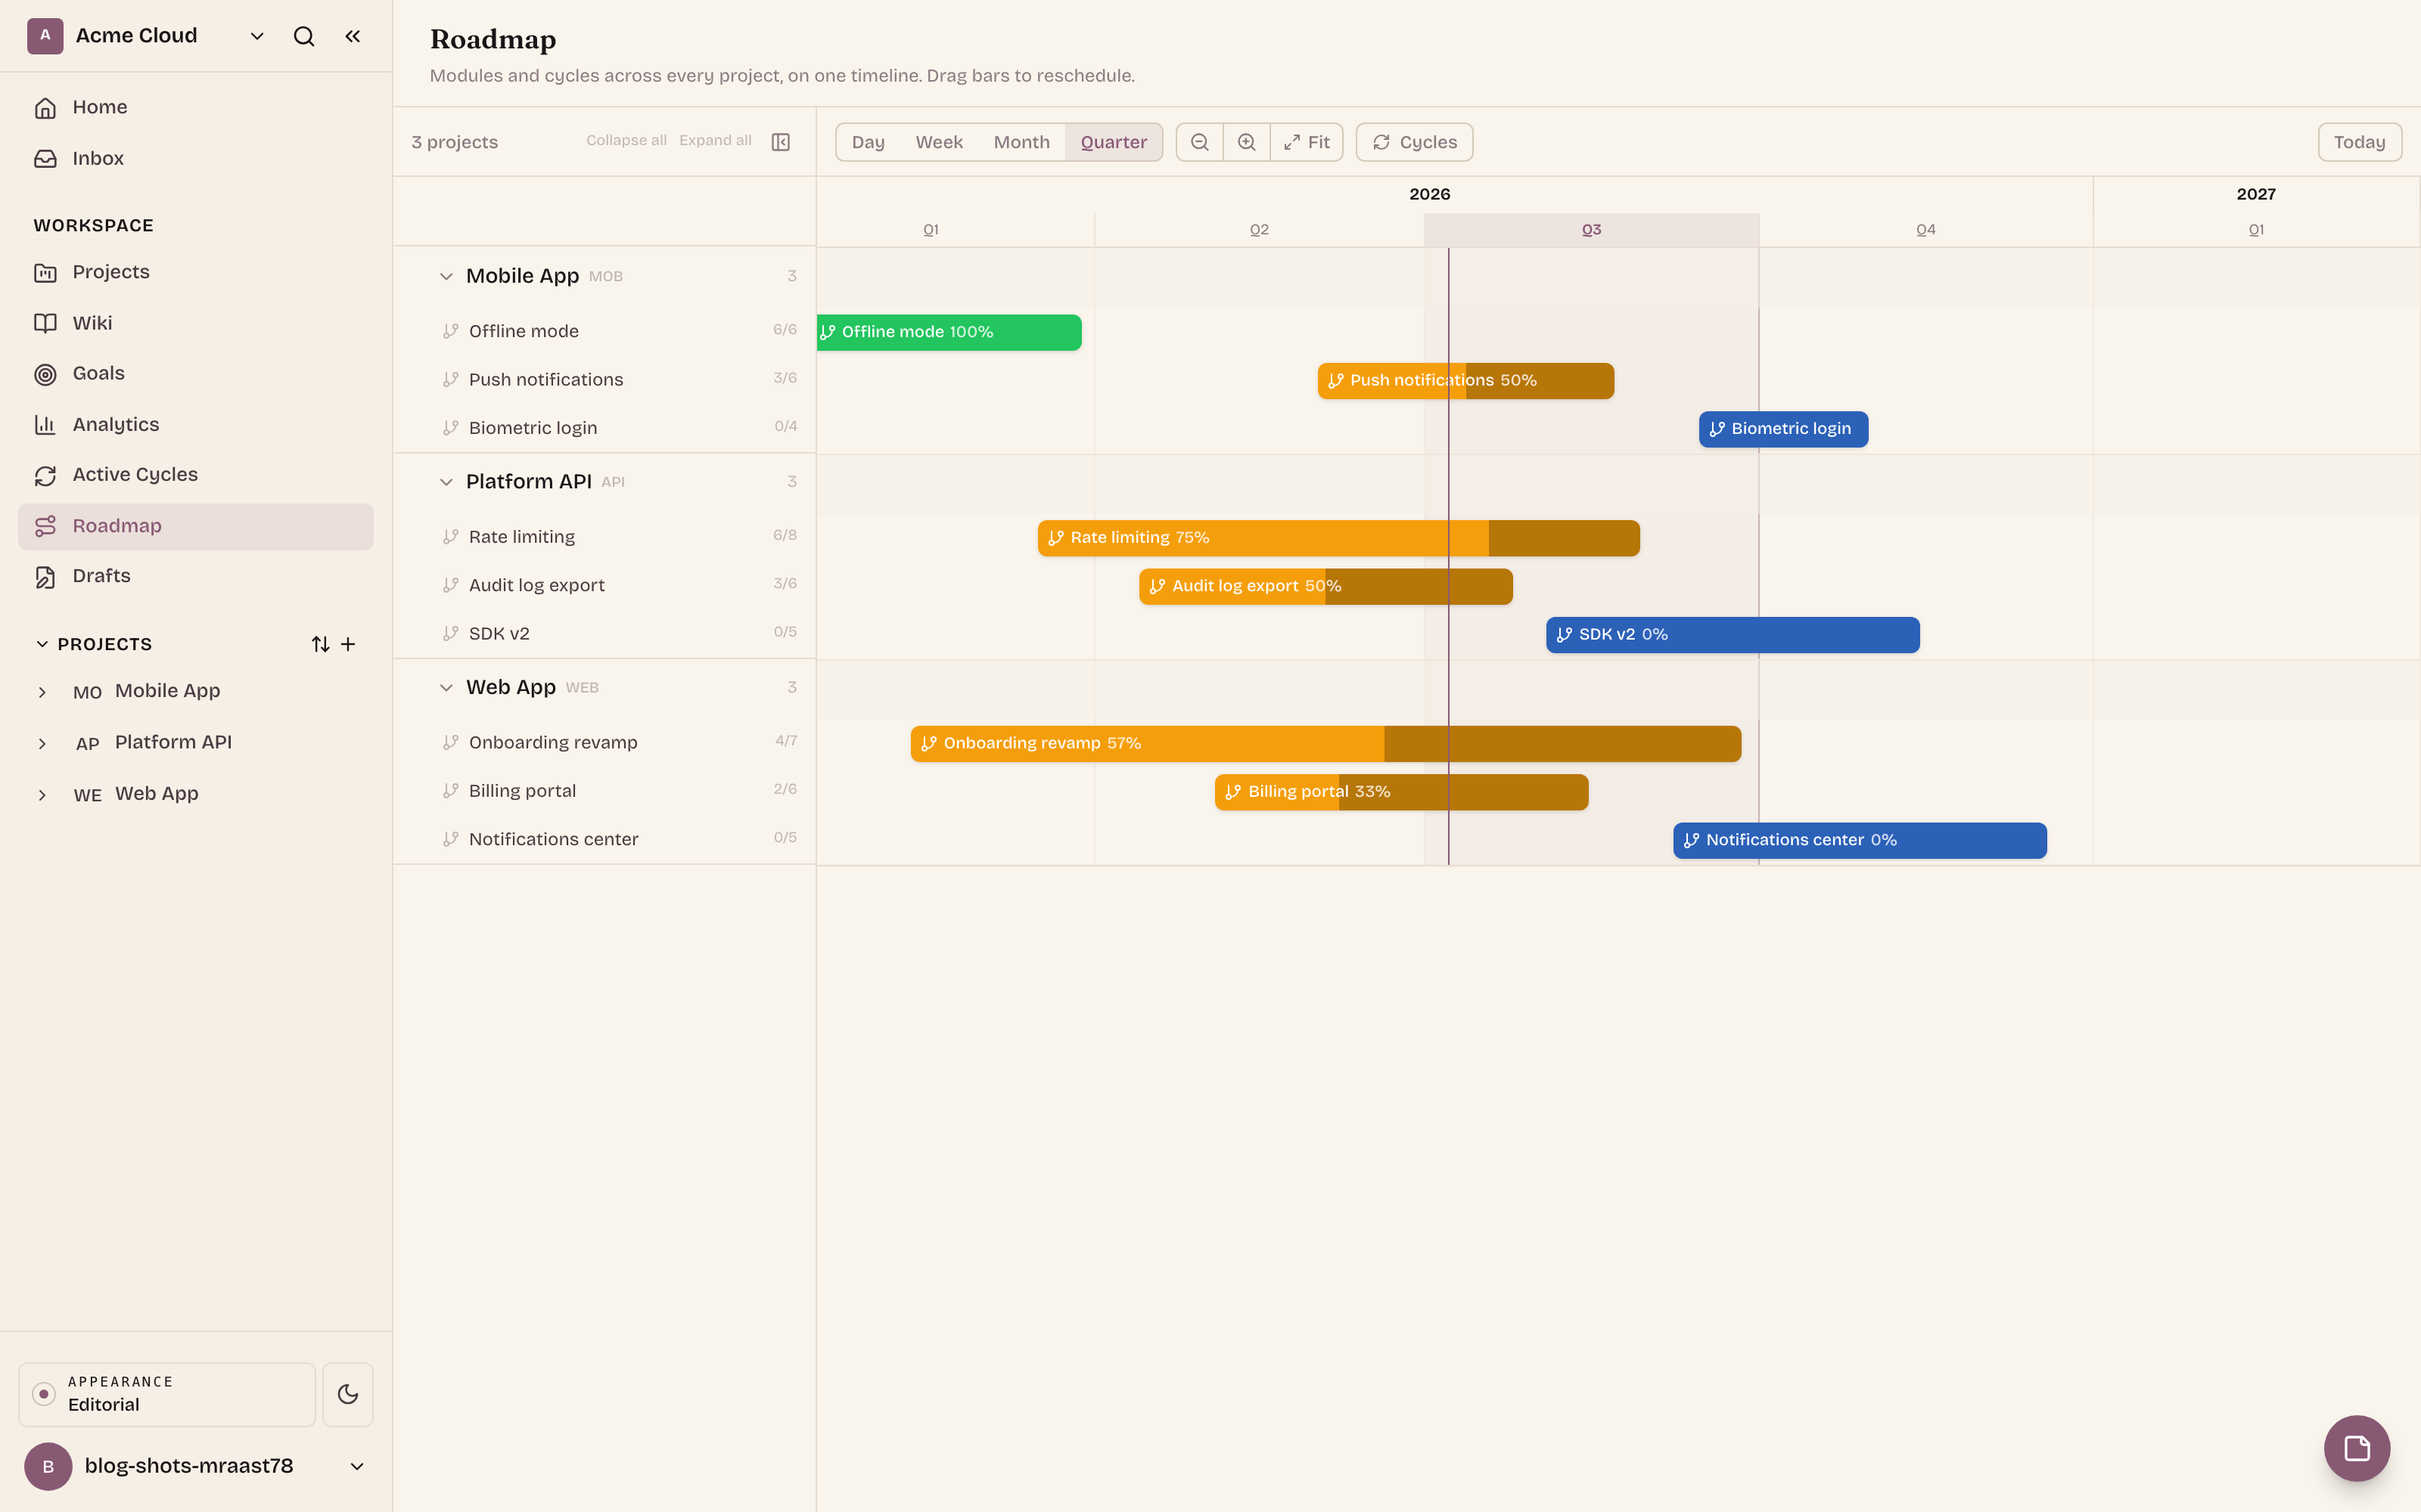The height and width of the screenshot is (1512, 2421).
Task: Expand Platform API in sidebar projects
Action: tap(42, 743)
